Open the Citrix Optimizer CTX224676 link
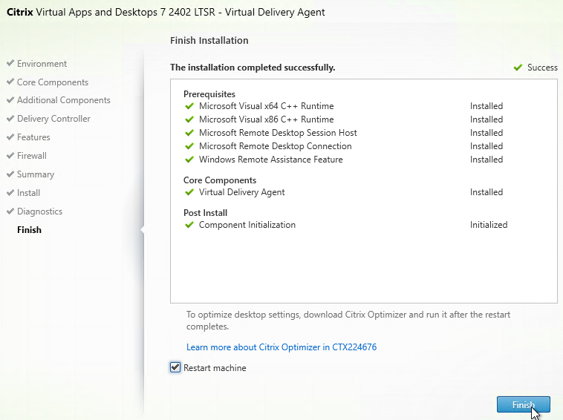Screen dimensions: 563x420 (281, 347)
